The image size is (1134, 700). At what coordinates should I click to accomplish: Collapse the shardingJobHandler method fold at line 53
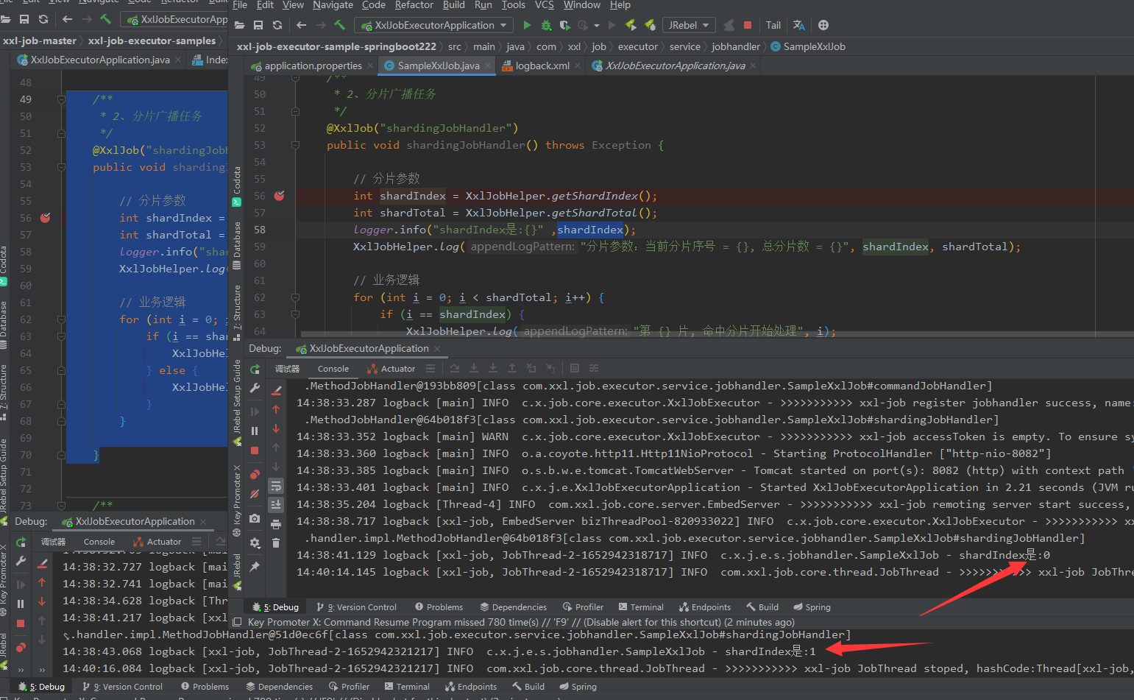(x=295, y=146)
